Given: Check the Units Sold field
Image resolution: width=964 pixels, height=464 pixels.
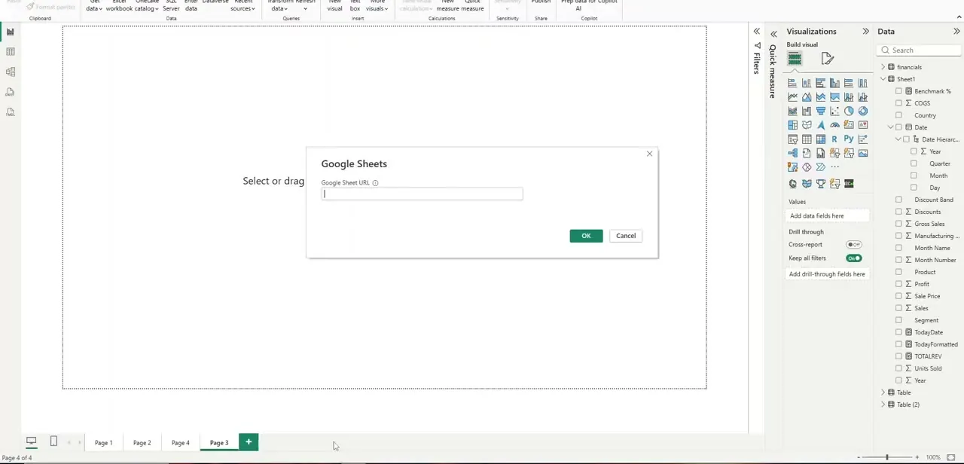Looking at the screenshot, I should (898, 368).
